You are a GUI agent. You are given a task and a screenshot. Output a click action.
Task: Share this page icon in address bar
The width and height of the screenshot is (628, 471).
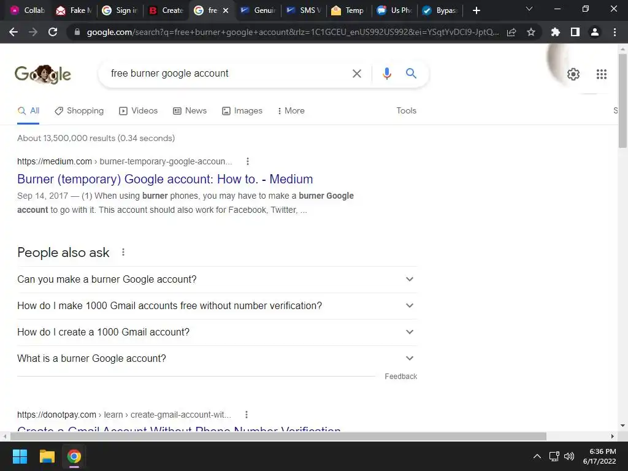[x=511, y=32]
